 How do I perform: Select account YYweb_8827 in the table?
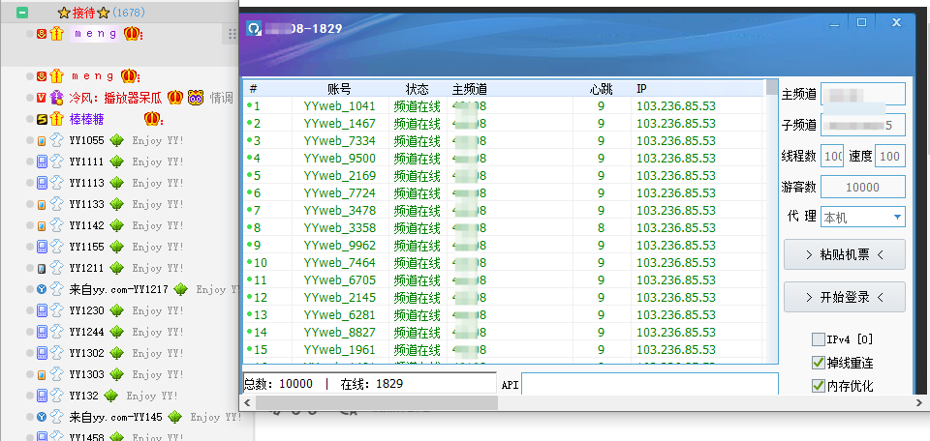pyautogui.click(x=339, y=332)
